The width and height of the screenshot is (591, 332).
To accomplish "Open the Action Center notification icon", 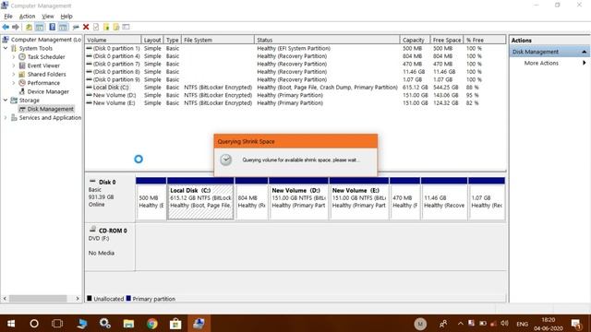I will [x=575, y=324].
